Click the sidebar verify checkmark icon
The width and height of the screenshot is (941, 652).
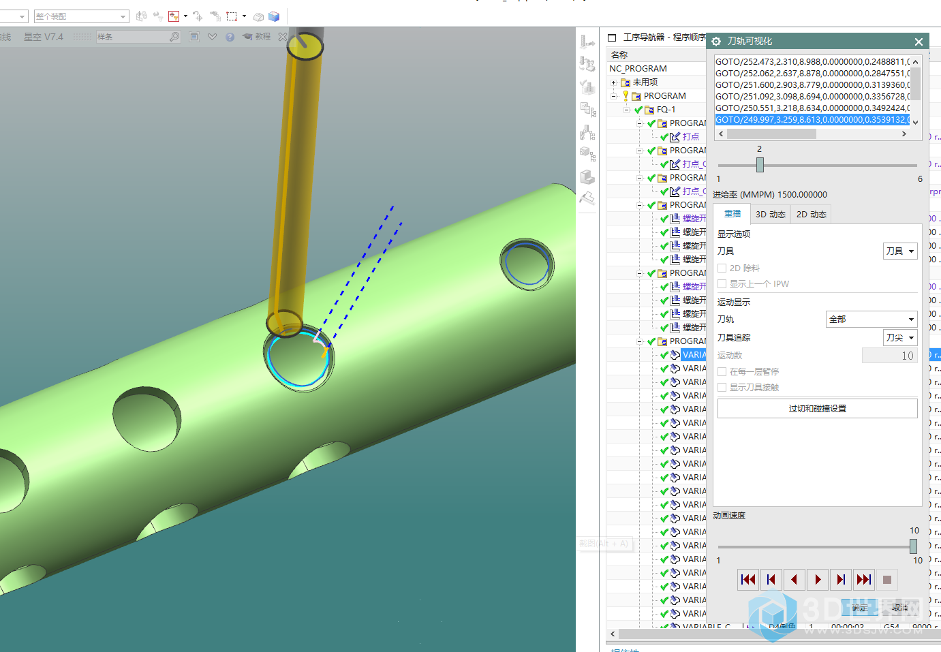[x=587, y=87]
